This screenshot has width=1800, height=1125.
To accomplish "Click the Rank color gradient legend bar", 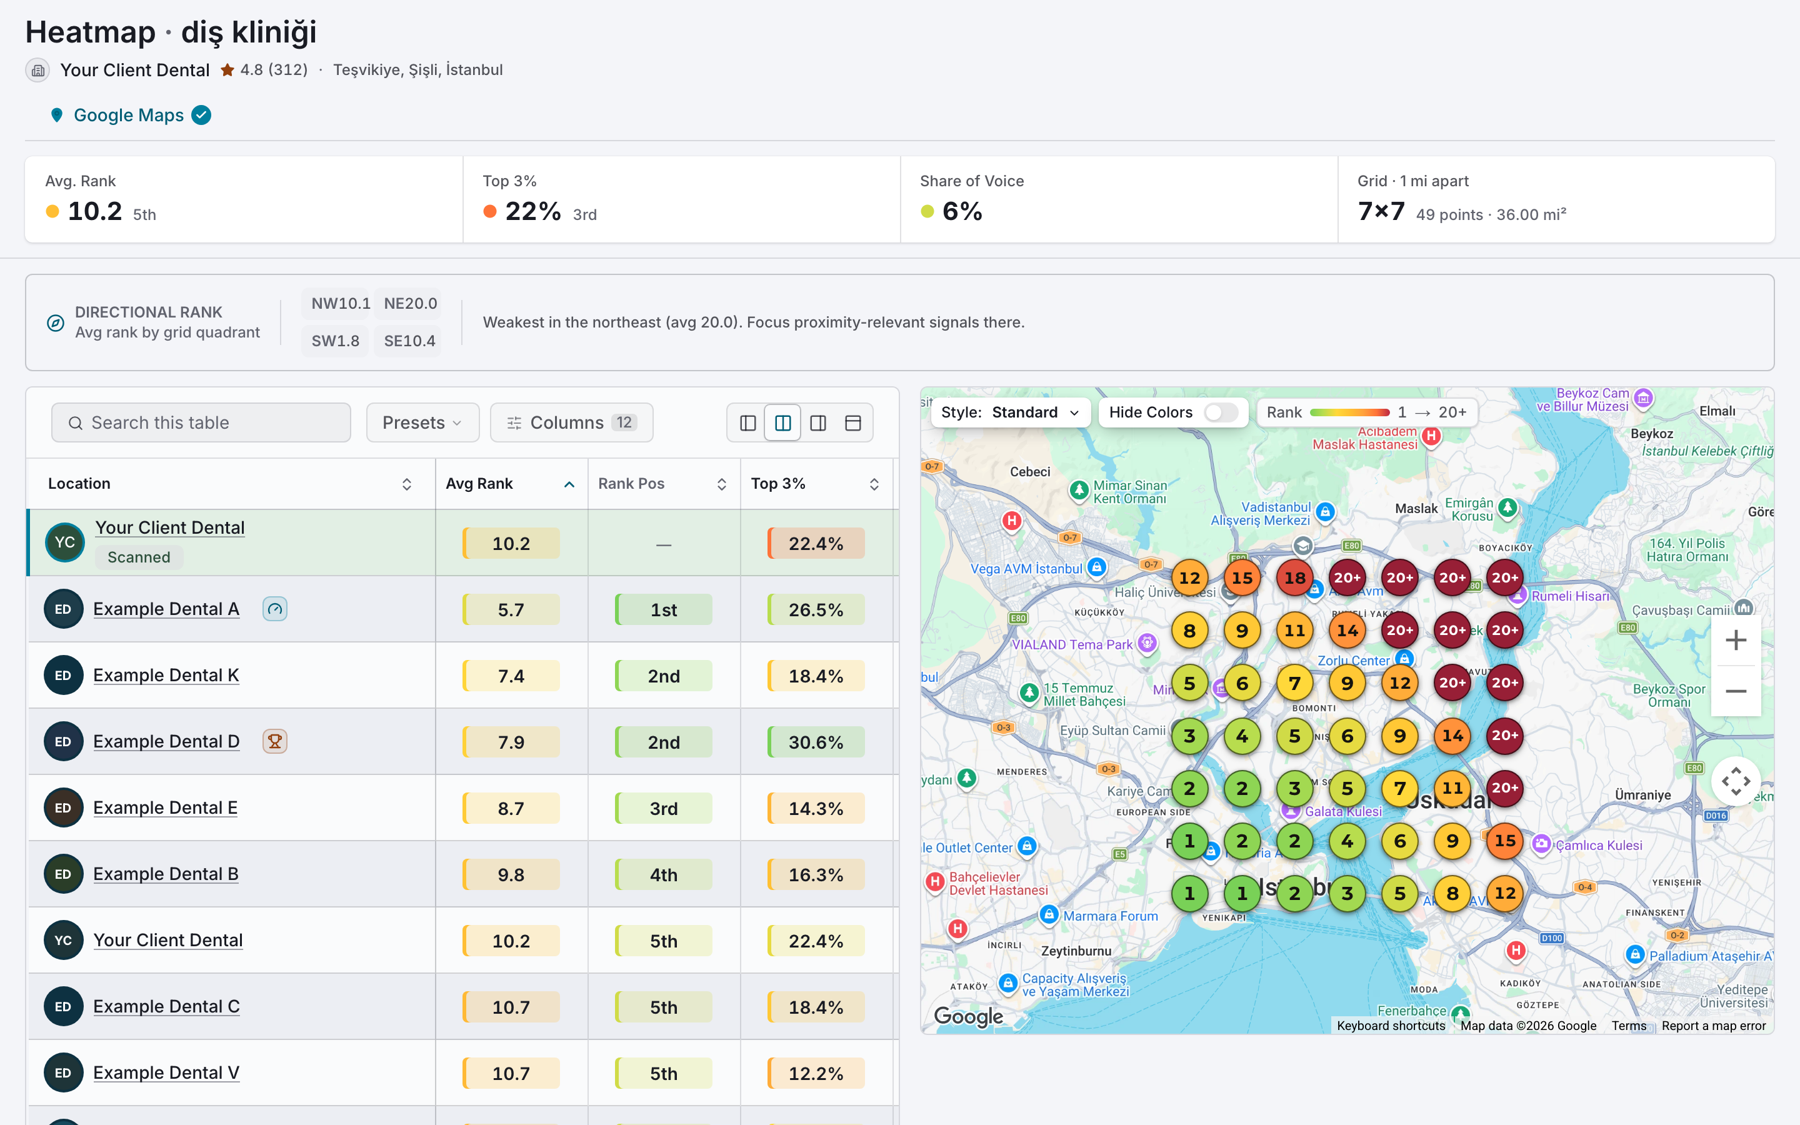I will click(x=1349, y=412).
